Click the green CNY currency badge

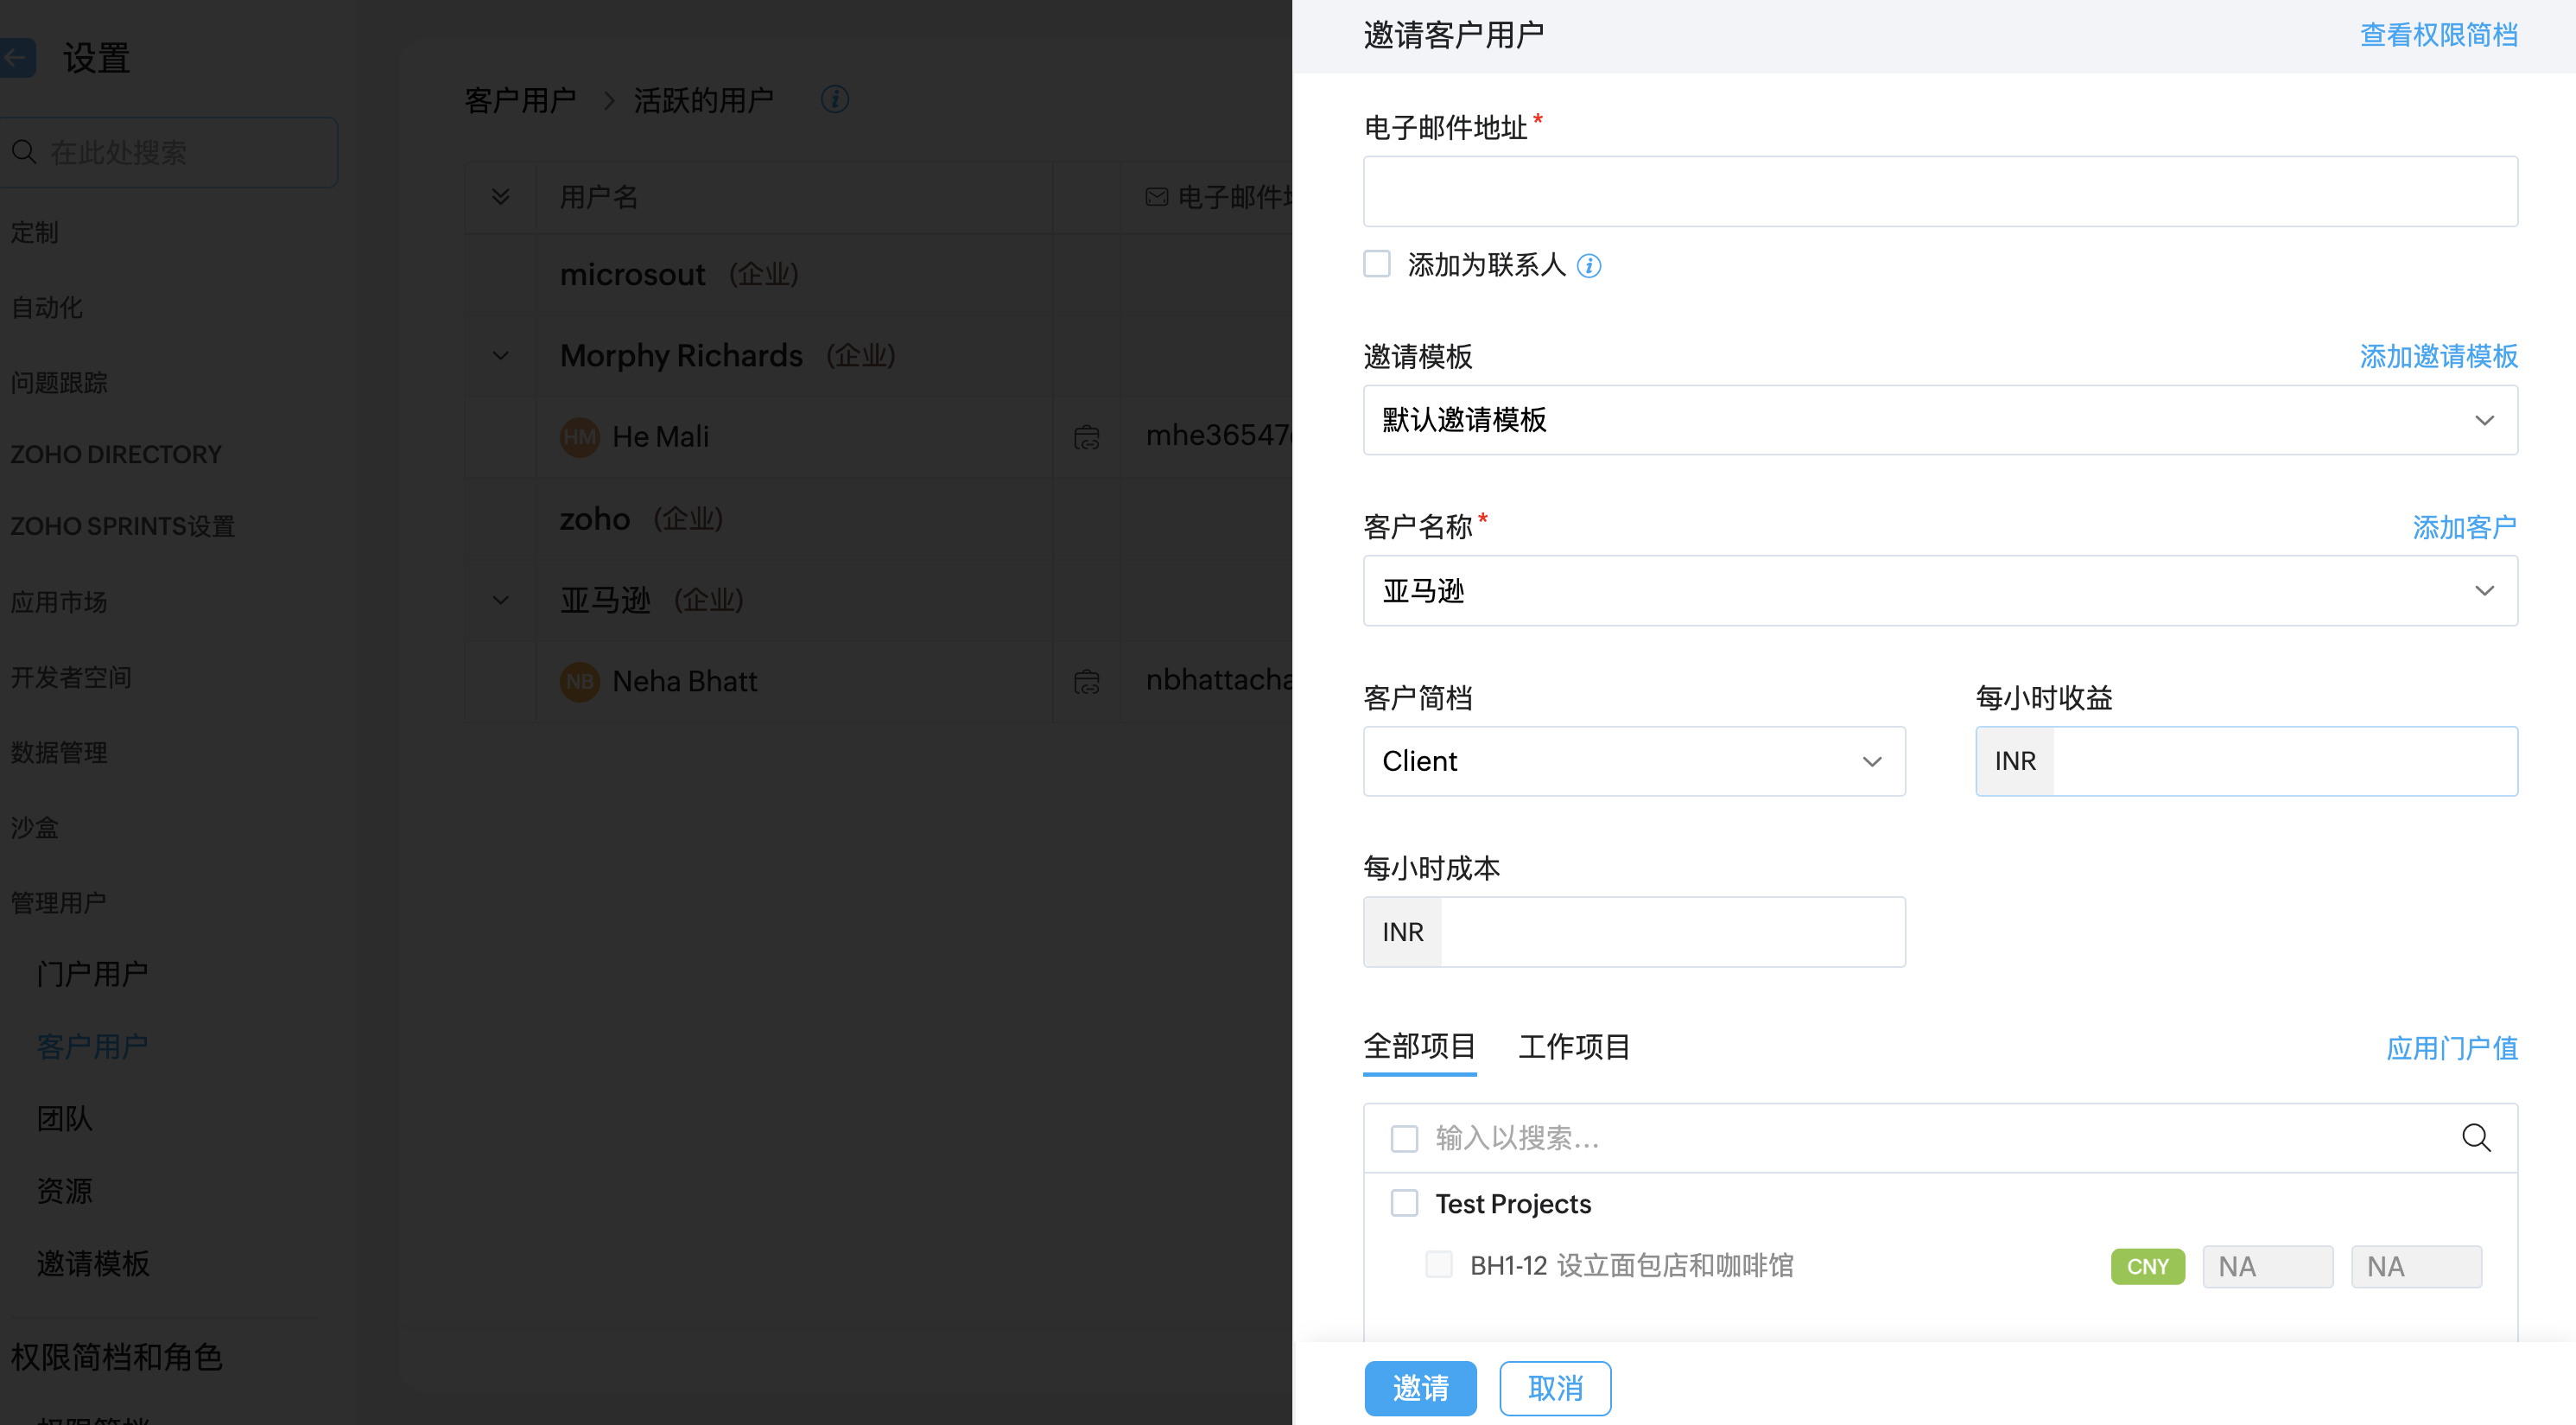click(2147, 1267)
